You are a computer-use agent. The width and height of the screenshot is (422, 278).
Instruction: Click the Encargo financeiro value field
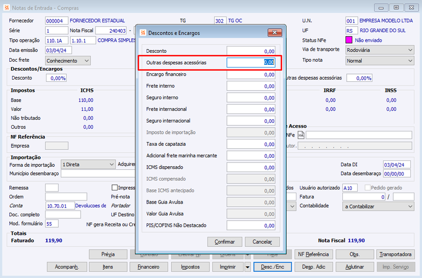click(x=251, y=74)
